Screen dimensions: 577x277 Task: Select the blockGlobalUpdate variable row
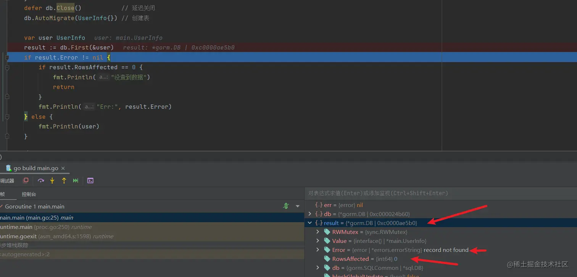coord(441,275)
